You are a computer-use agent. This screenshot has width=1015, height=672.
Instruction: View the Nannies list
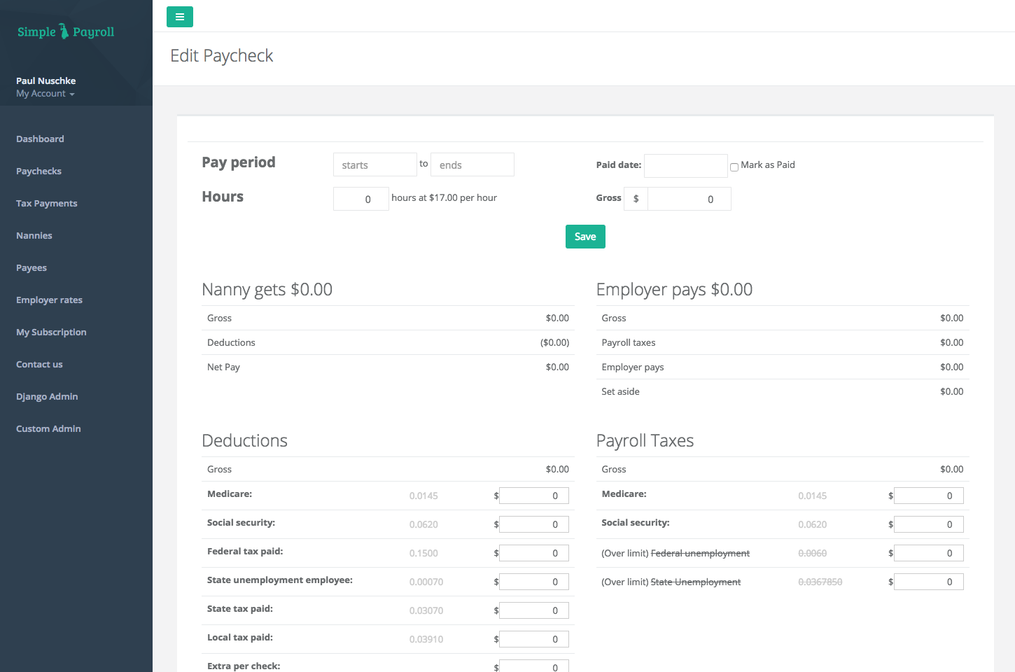[34, 235]
